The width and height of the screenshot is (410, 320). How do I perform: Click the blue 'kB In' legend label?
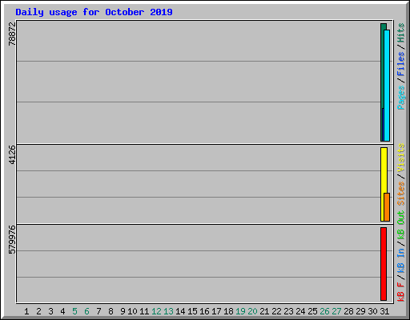(401, 260)
